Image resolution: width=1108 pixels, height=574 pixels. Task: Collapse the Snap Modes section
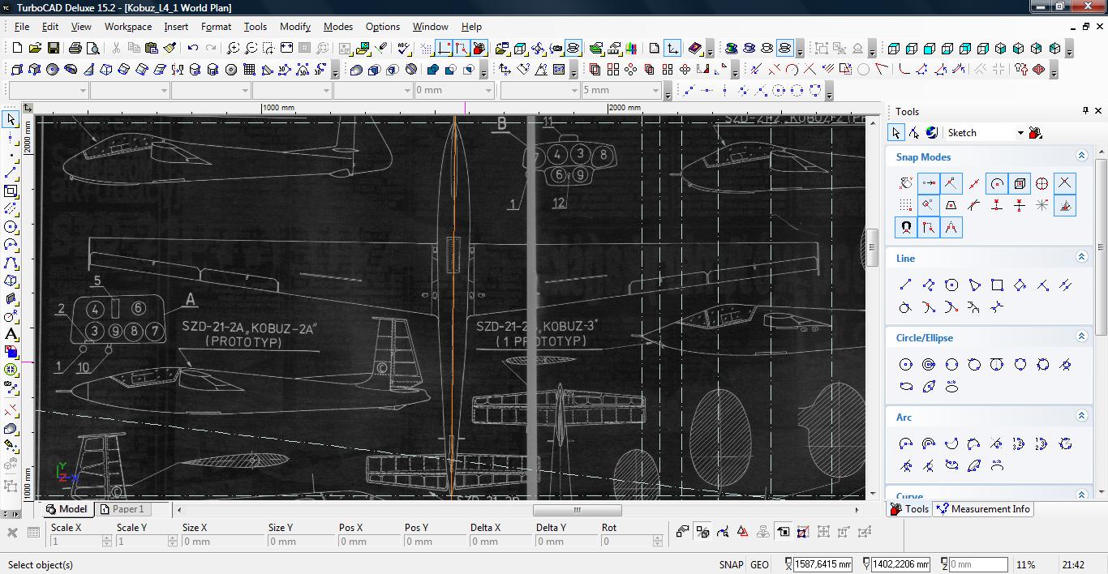point(1081,156)
